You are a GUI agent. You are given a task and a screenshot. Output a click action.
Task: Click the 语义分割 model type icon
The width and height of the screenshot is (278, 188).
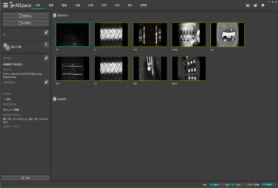pyautogui.click(x=6, y=46)
